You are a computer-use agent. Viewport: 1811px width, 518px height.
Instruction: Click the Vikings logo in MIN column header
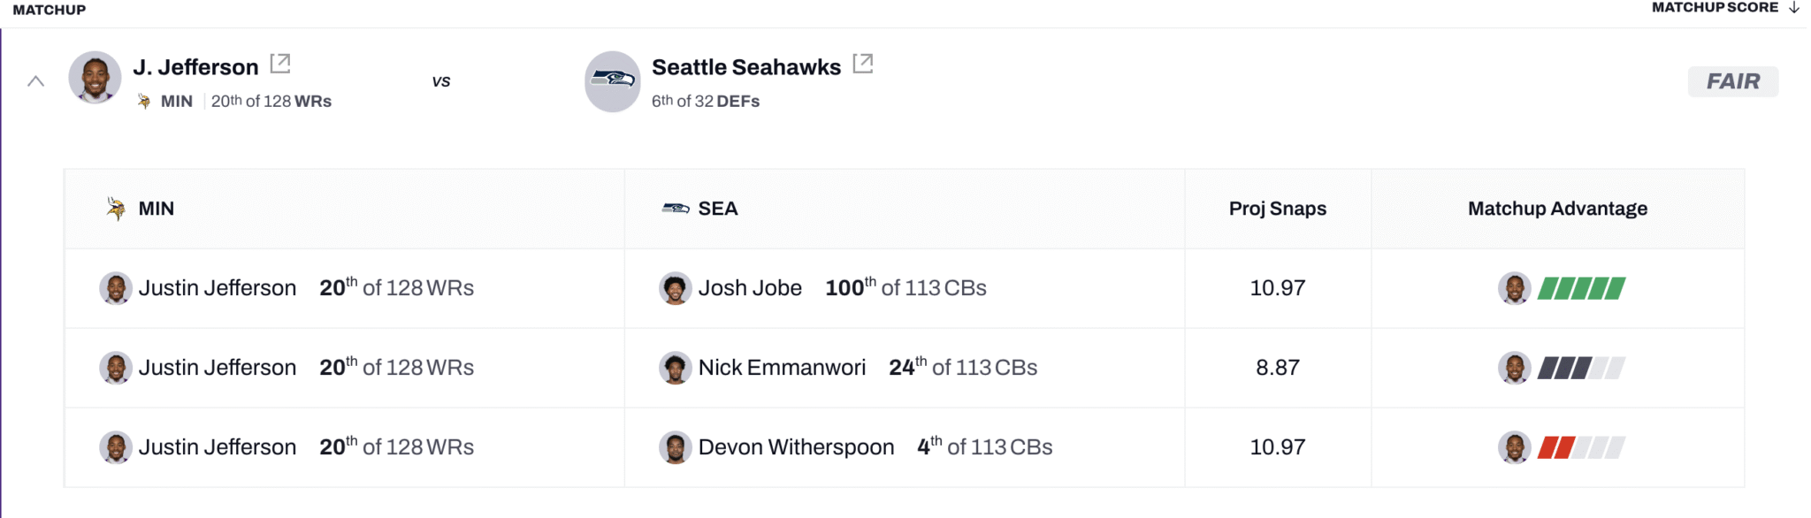(116, 209)
